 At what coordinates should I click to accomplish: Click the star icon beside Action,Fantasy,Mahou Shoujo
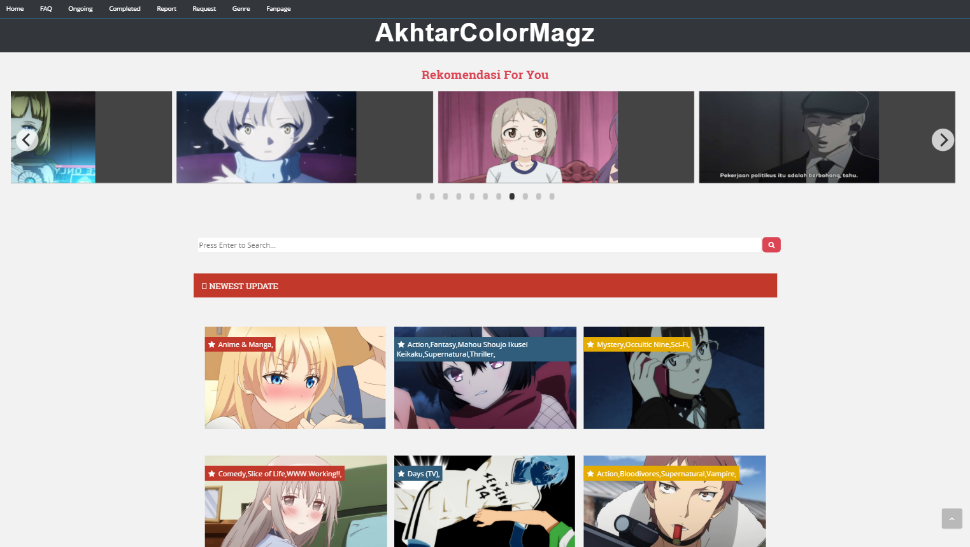pyautogui.click(x=401, y=345)
